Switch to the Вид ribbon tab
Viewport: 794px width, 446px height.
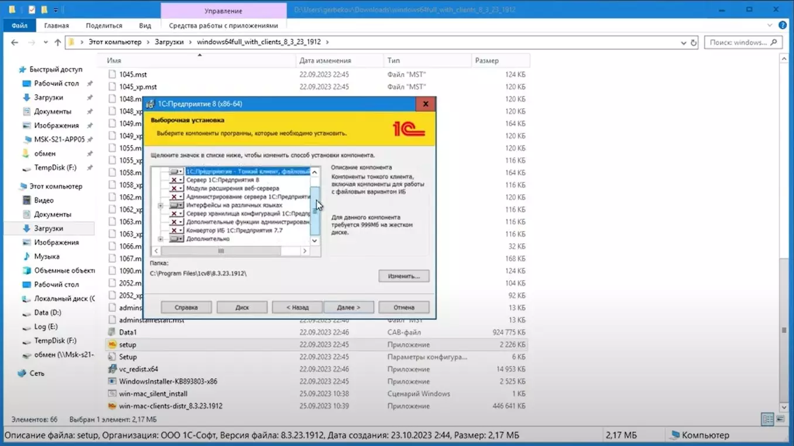point(145,26)
